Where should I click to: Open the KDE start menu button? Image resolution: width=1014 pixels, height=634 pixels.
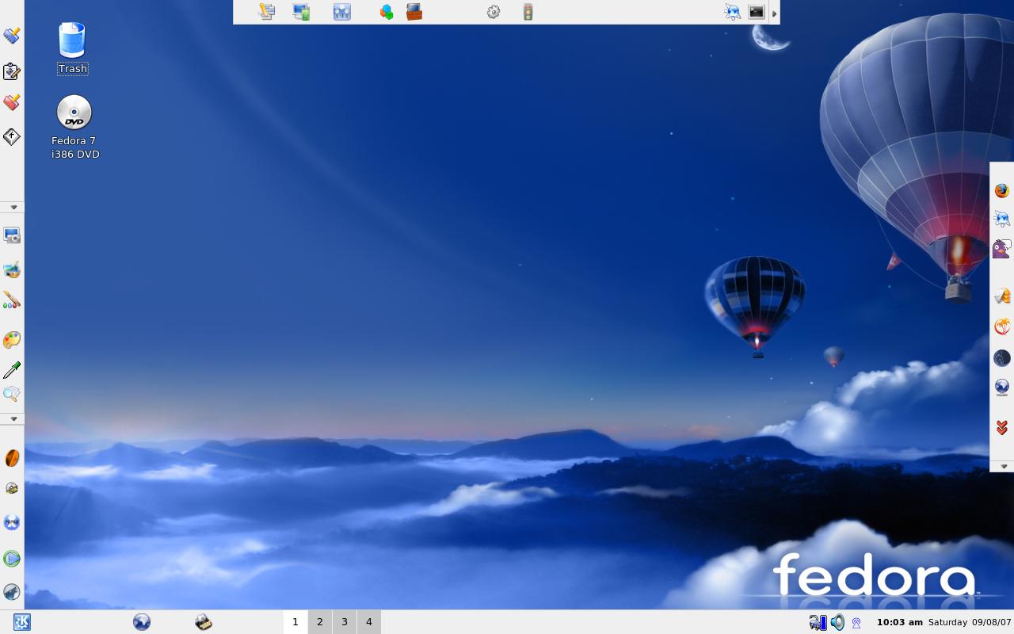point(22,622)
